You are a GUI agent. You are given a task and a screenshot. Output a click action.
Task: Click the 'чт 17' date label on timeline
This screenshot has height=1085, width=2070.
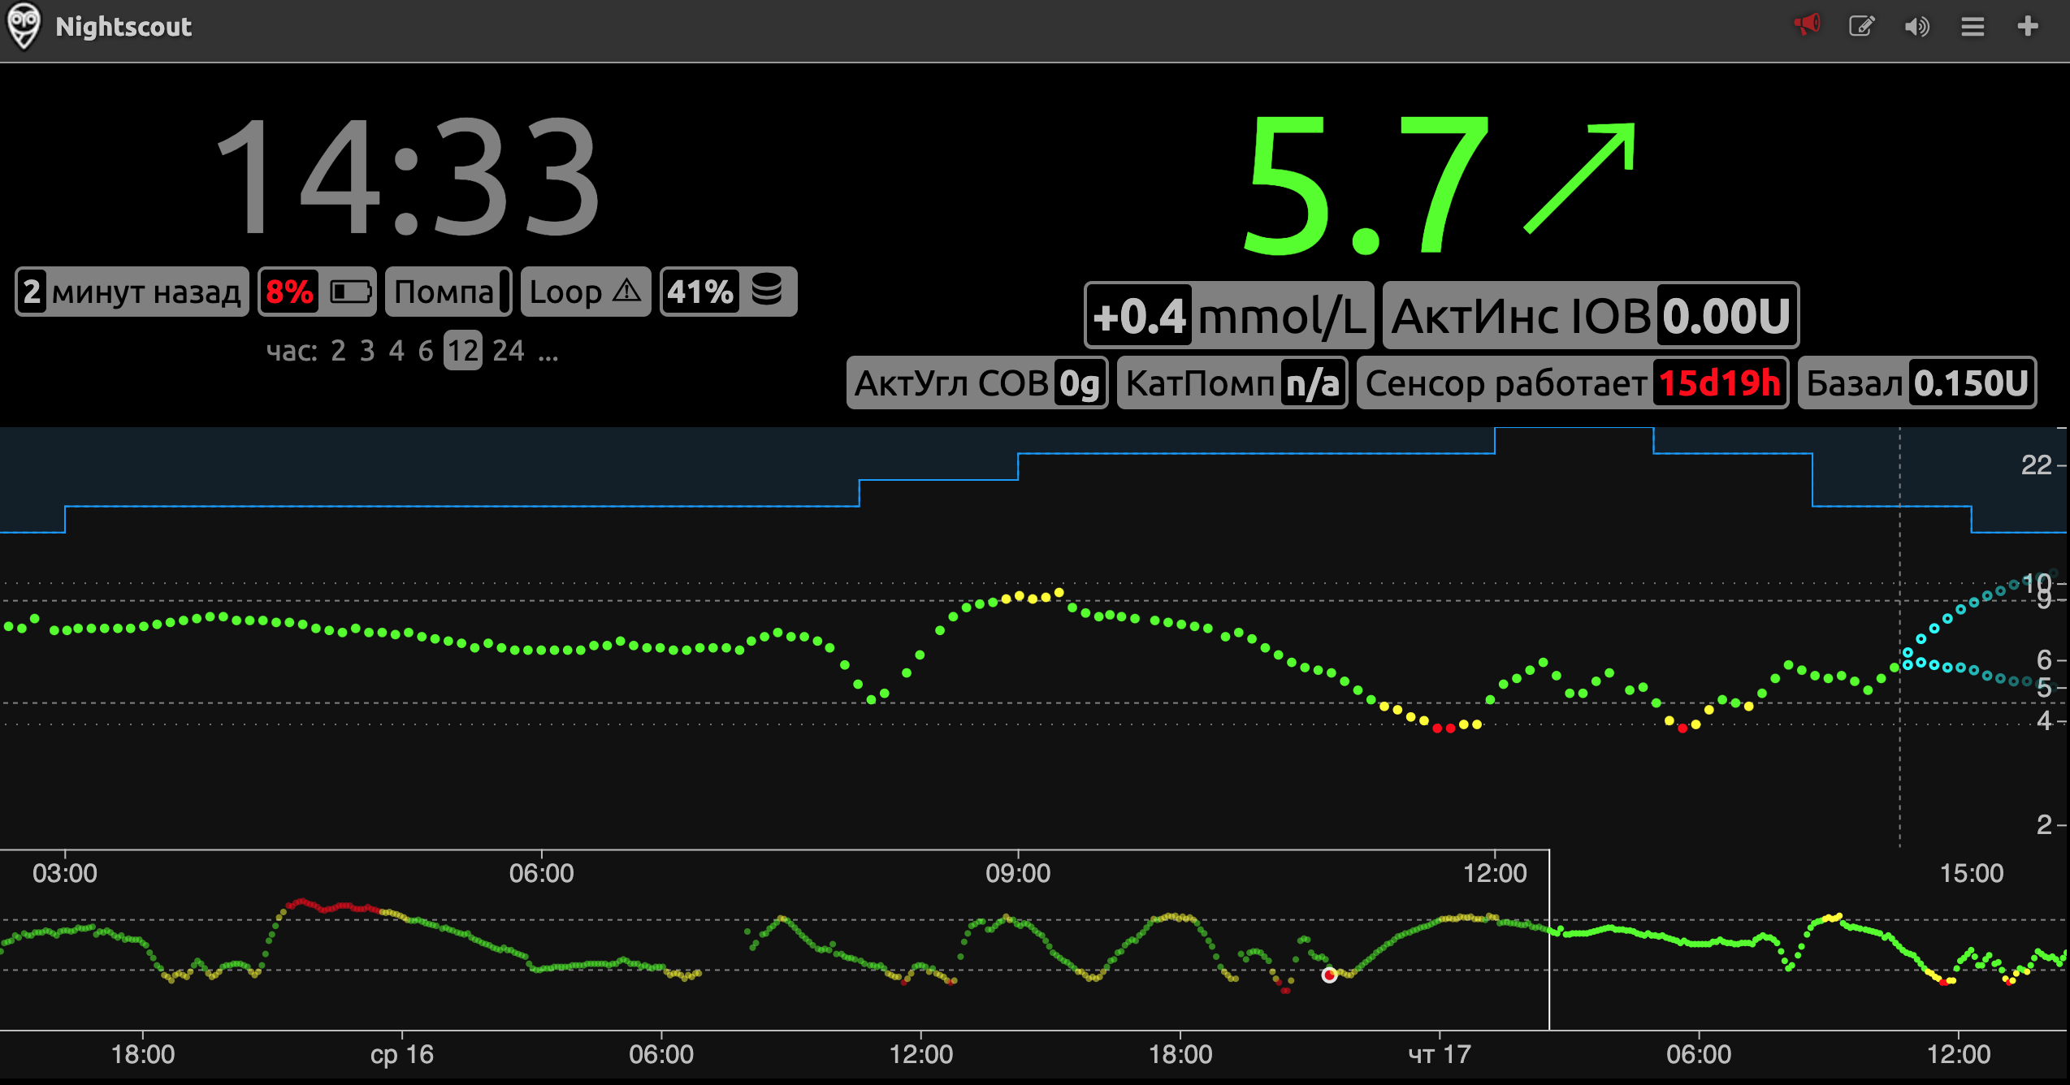click(x=1439, y=1054)
